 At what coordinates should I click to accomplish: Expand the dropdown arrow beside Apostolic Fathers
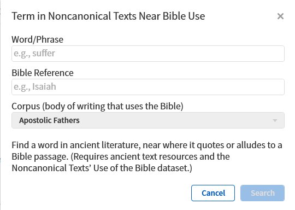click(x=275, y=120)
